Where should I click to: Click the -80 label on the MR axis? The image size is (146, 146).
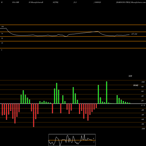click(x=142, y=124)
